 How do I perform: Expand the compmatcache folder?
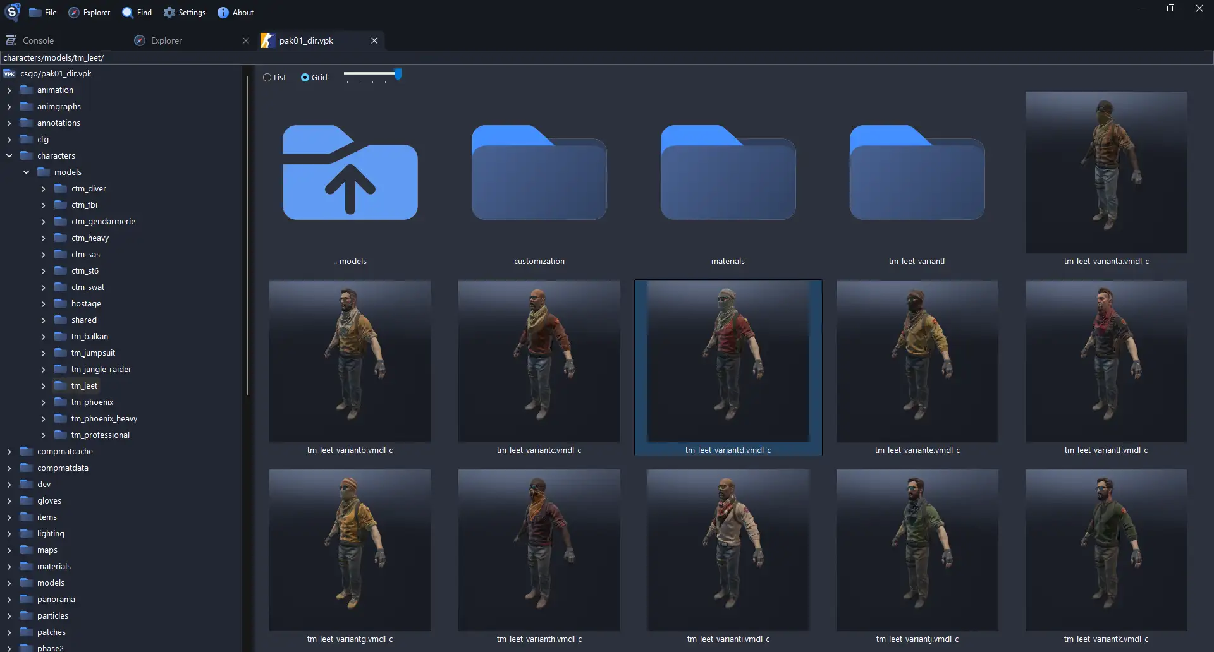[x=9, y=451]
